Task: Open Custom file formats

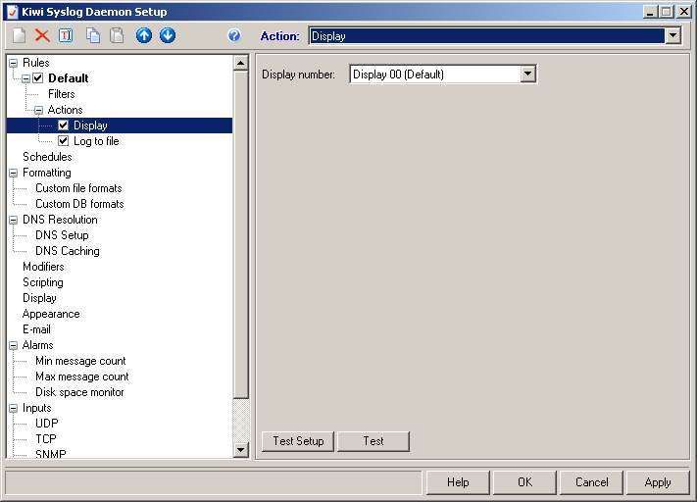Action: click(78, 188)
